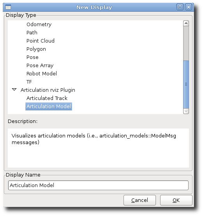Collapse the Articulation rviz Plugin group
This screenshot has height=216, width=203.
[x=14, y=90]
